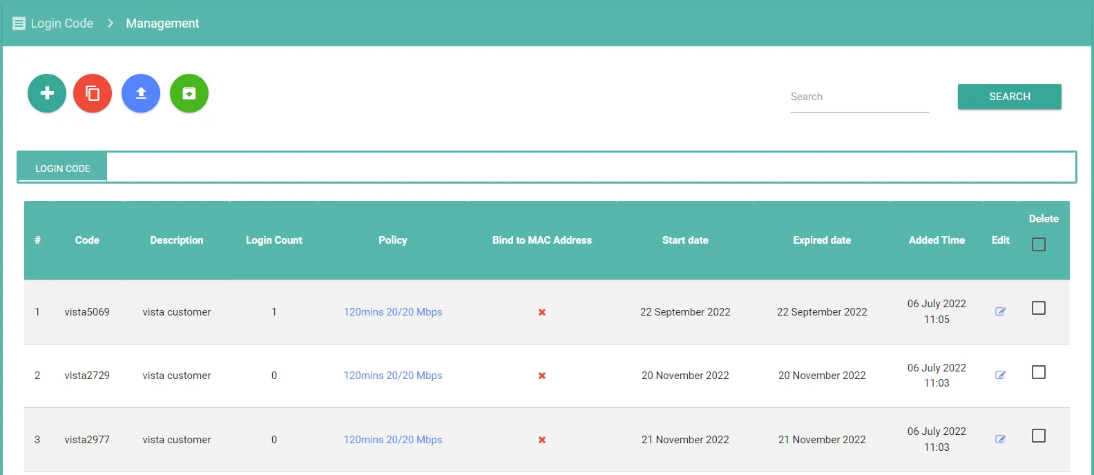Click the Description column header

(177, 240)
